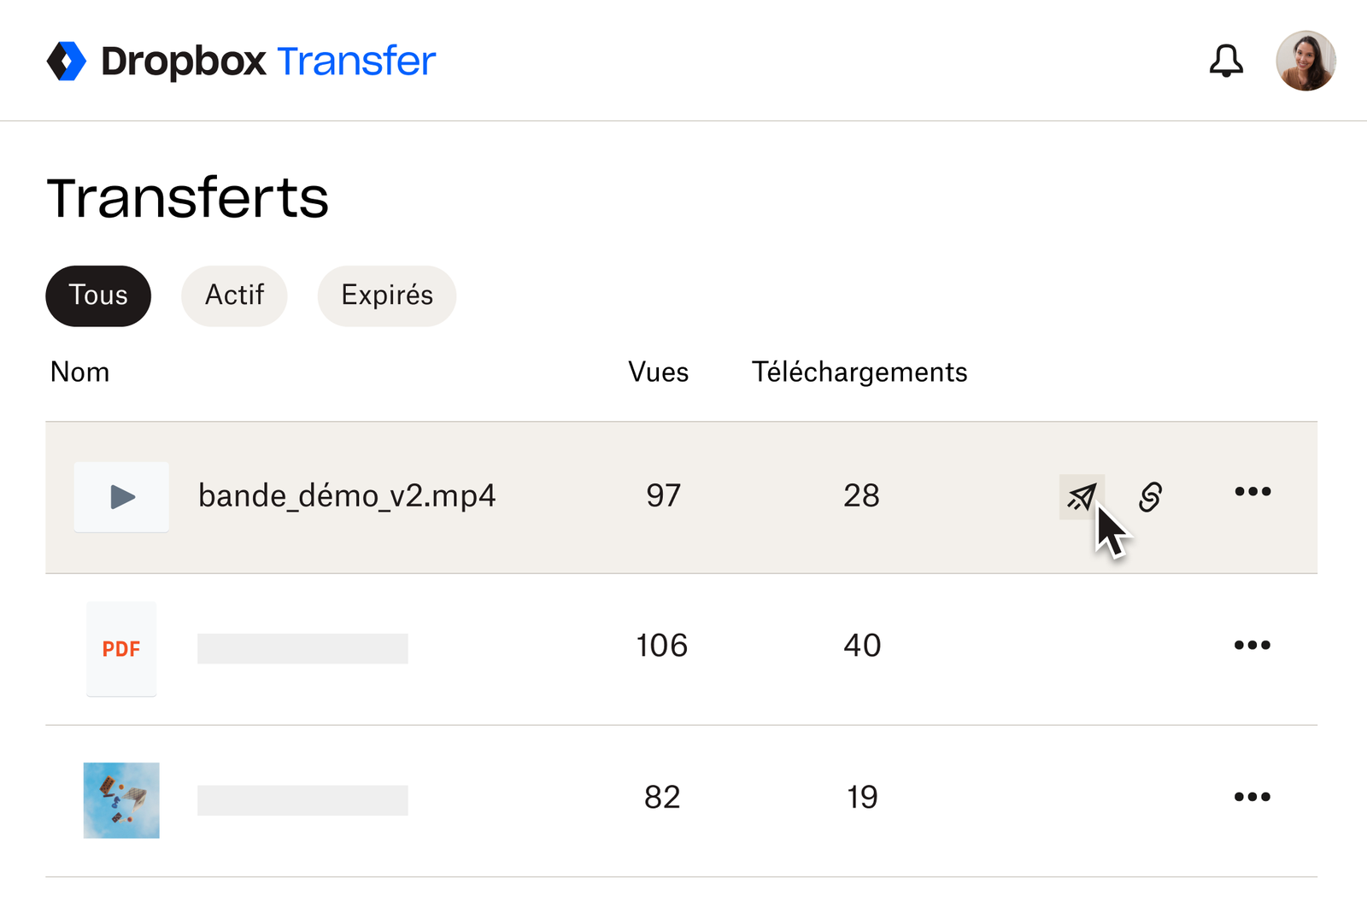The image size is (1367, 907).
Task: Play the bande_démo_v2.mp4 video preview
Action: pos(121,496)
